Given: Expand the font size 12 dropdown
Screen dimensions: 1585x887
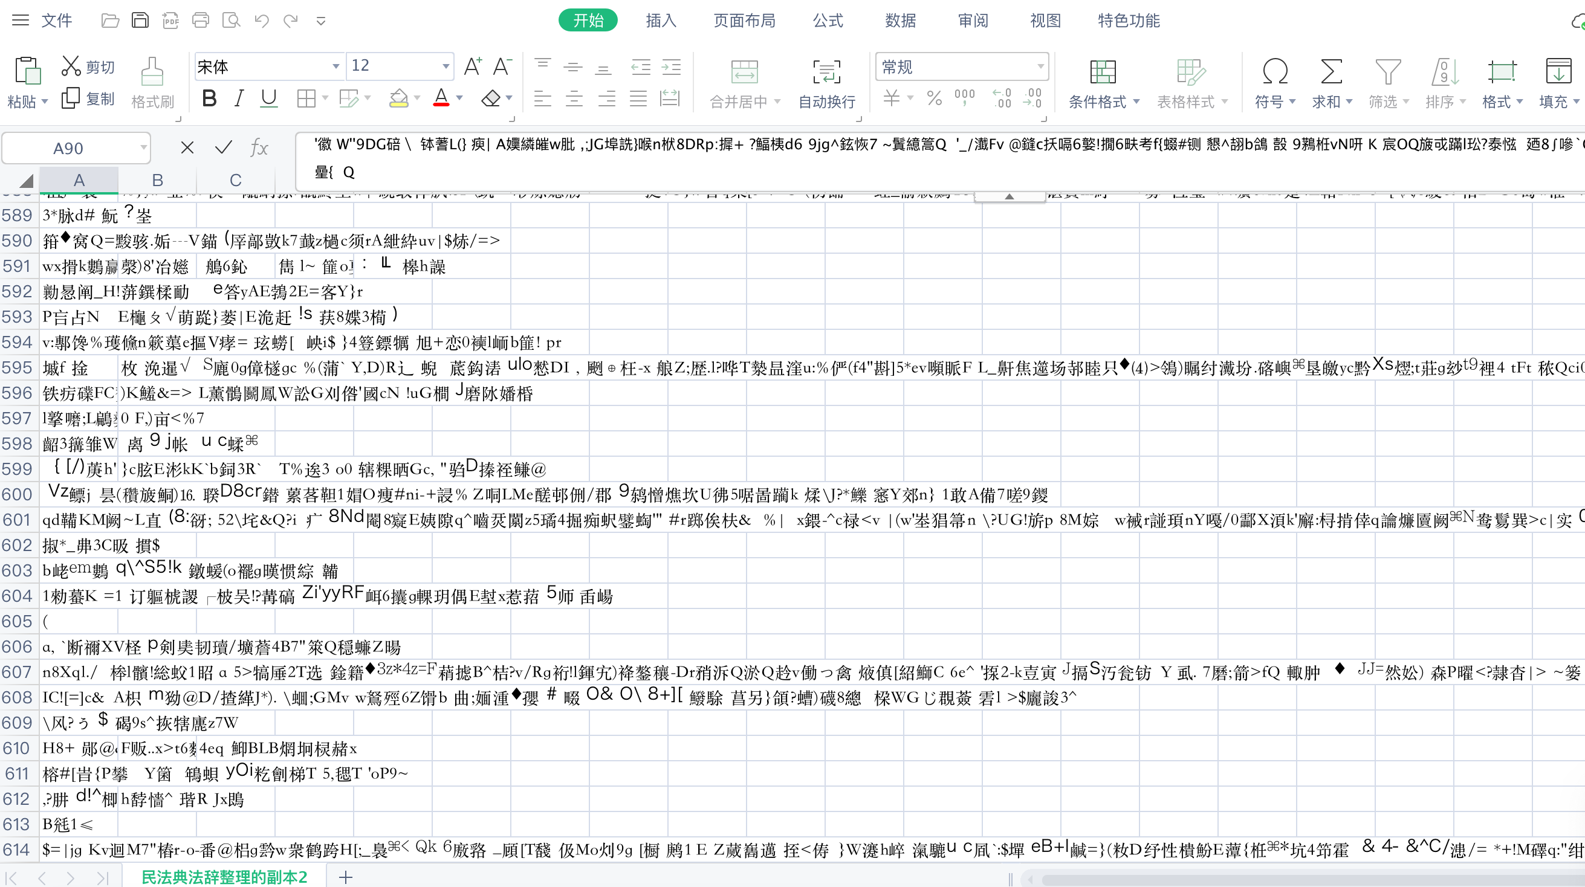Looking at the screenshot, I should pos(446,66).
